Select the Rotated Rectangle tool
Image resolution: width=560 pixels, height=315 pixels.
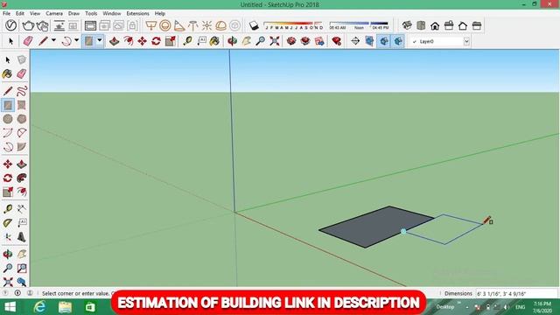[x=22, y=105]
